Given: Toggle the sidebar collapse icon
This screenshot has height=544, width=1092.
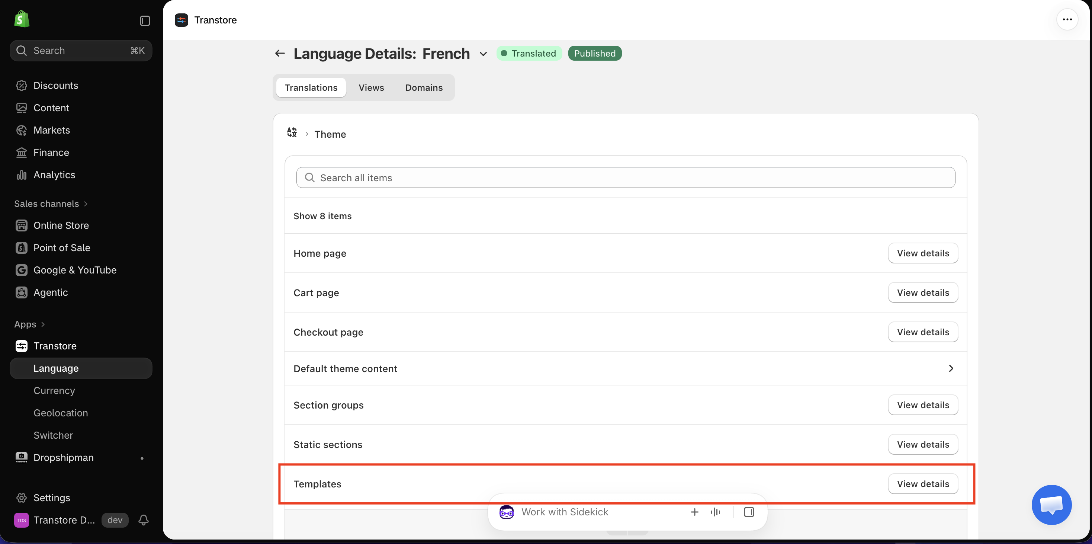Looking at the screenshot, I should coord(145,21).
